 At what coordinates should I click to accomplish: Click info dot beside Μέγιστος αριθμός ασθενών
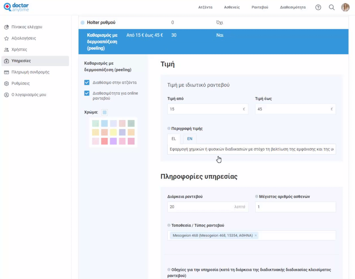(x=257, y=196)
